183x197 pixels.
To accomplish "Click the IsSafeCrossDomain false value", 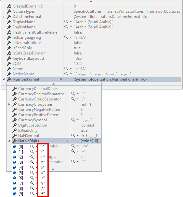I will coord(78,53).
